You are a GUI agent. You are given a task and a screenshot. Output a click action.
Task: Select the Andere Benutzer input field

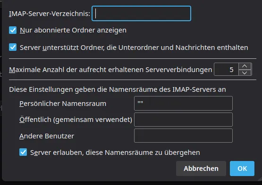click(183, 136)
